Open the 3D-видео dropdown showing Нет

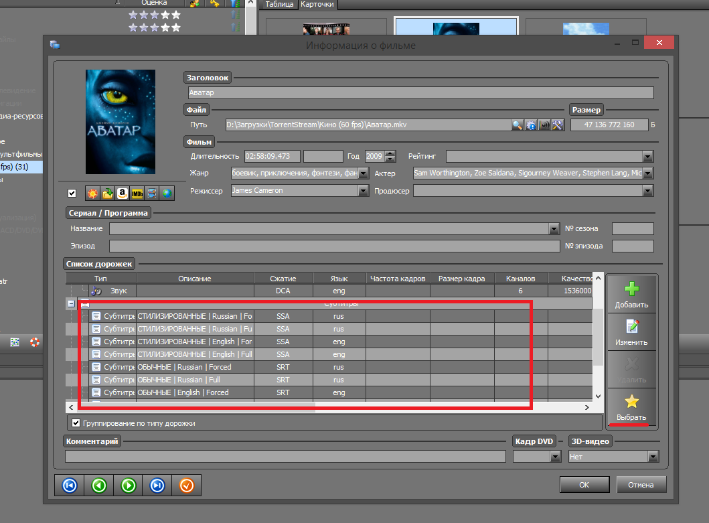pos(653,457)
